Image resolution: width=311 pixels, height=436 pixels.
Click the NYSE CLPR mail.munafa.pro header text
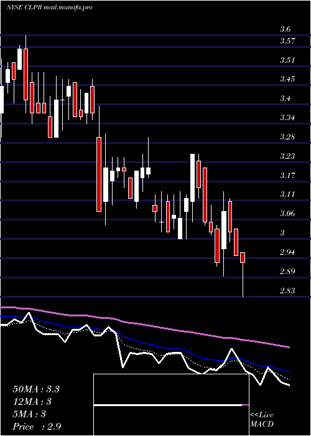[x=49, y=7]
